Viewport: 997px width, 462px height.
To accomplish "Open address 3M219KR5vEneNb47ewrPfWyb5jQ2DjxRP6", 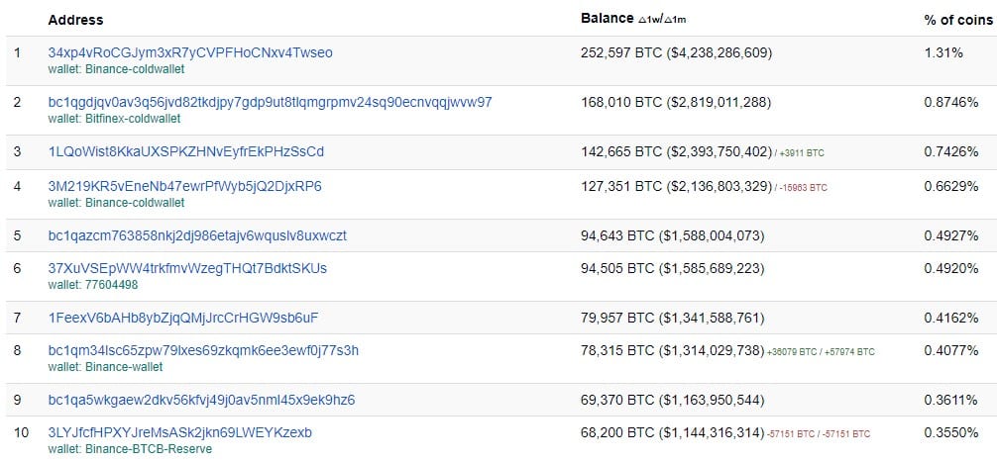I will coord(185,186).
